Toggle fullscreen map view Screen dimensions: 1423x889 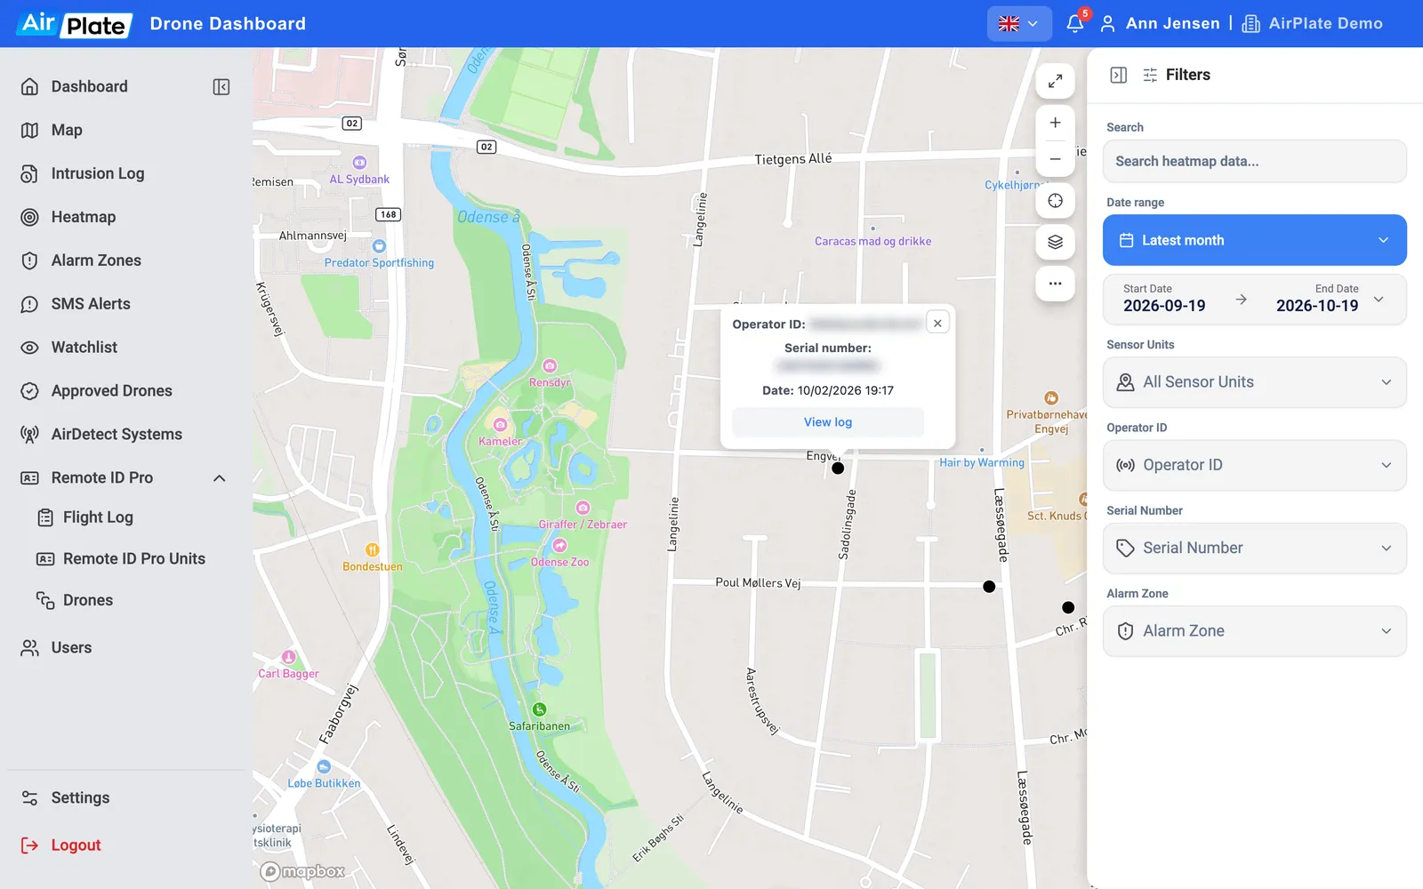click(1056, 81)
